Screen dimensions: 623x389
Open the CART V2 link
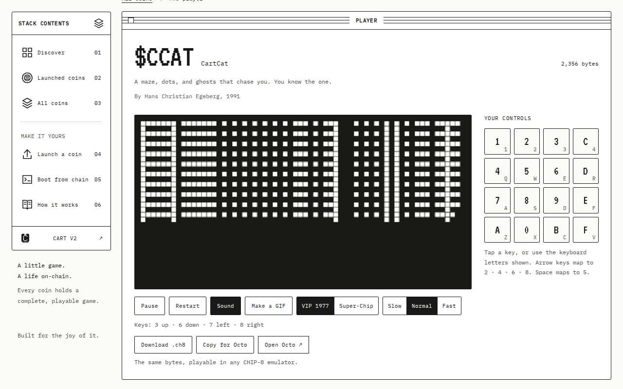61,238
